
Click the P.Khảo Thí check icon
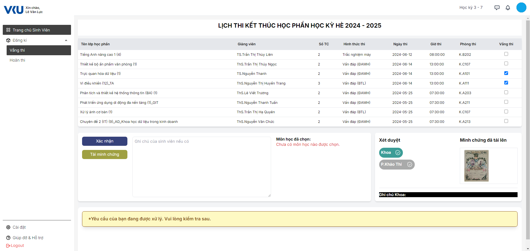tap(410, 165)
